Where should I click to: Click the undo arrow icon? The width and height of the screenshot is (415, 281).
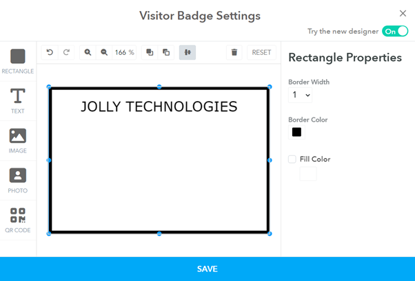(50, 52)
